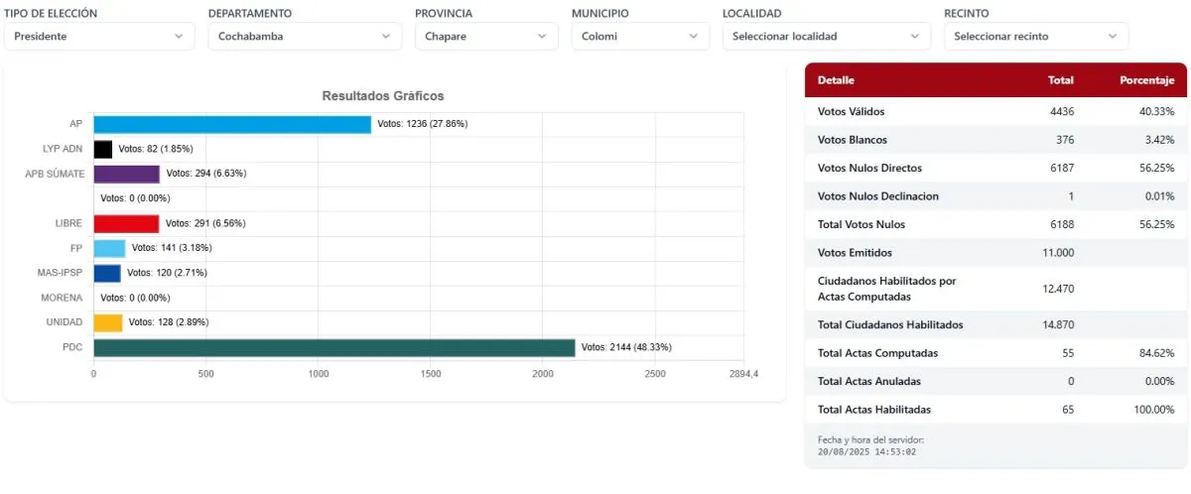The width and height of the screenshot is (1191, 494).
Task: Click the light blue AP bar
Action: (x=231, y=124)
